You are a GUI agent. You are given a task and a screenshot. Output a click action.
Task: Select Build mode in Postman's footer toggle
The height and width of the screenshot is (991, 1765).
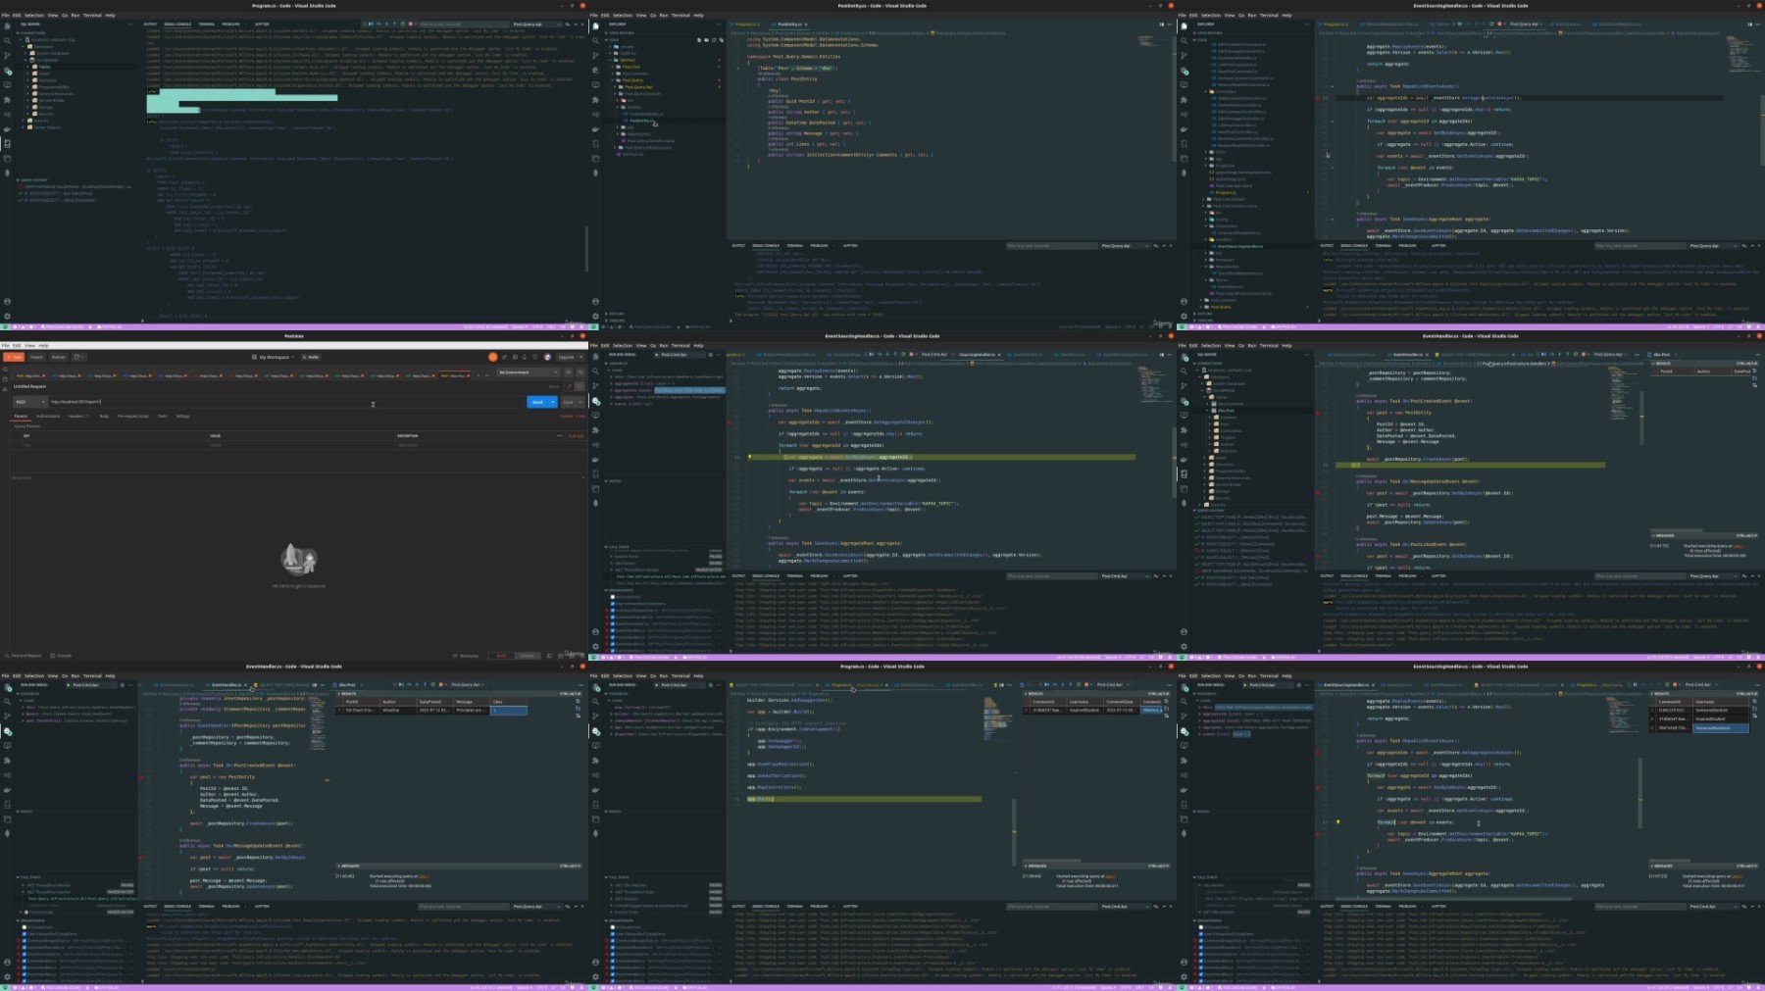click(501, 656)
